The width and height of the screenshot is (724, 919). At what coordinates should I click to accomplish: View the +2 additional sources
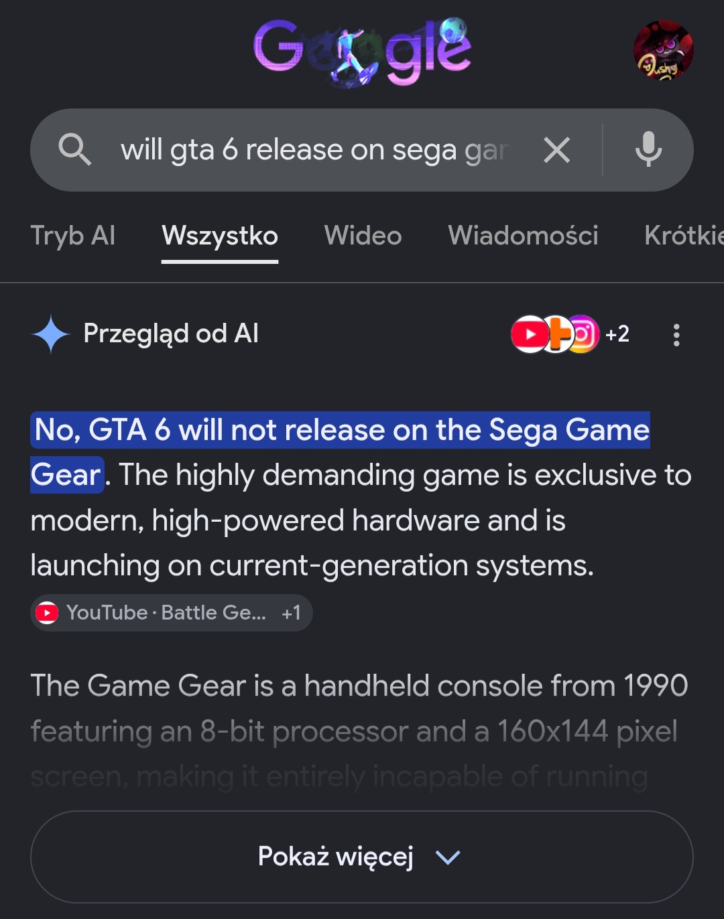click(617, 334)
